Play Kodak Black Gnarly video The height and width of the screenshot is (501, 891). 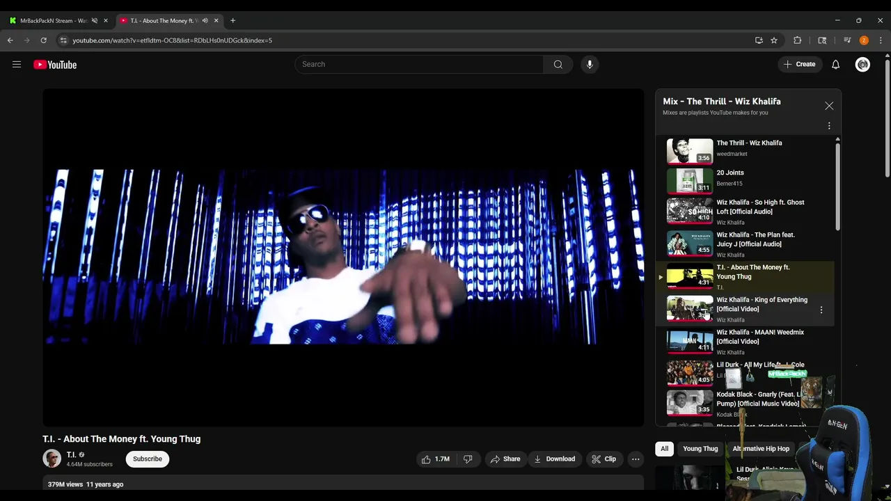pos(745,404)
